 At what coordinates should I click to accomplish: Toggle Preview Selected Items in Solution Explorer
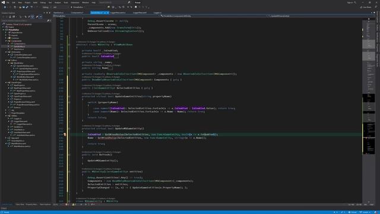(x=40, y=17)
